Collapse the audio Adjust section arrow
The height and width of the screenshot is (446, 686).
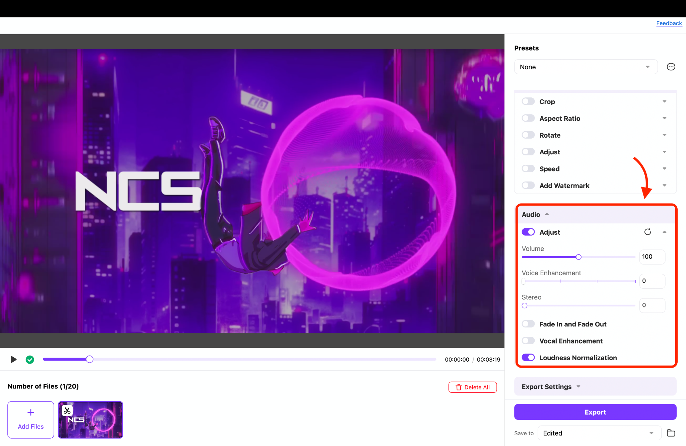(x=665, y=232)
